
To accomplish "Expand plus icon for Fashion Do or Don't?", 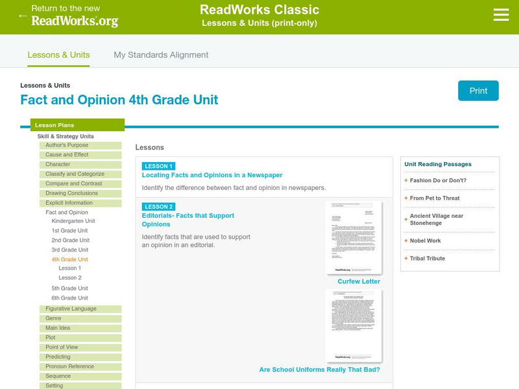I will coord(406,180).
